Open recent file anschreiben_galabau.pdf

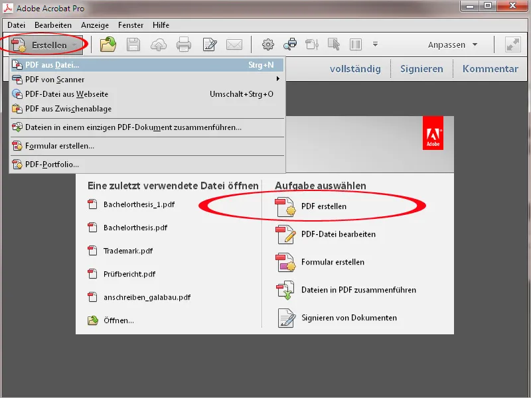click(147, 297)
